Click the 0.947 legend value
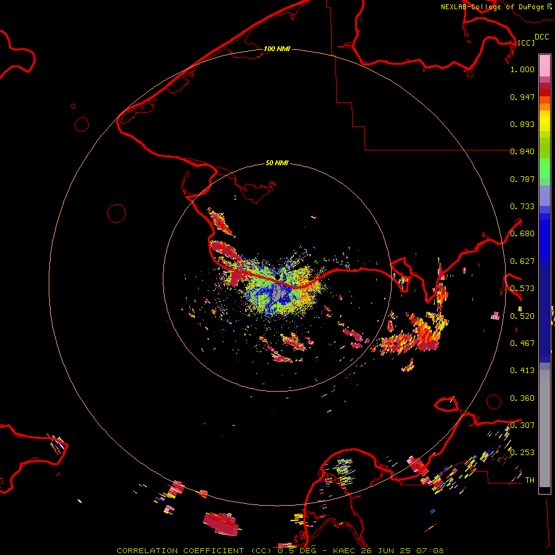Screen dimensions: 555x555 tap(522, 97)
